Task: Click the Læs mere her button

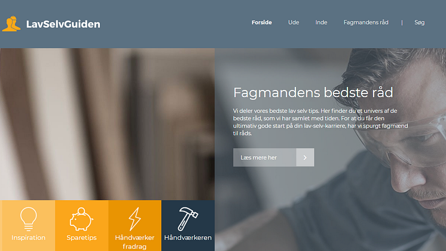Action: [274, 158]
